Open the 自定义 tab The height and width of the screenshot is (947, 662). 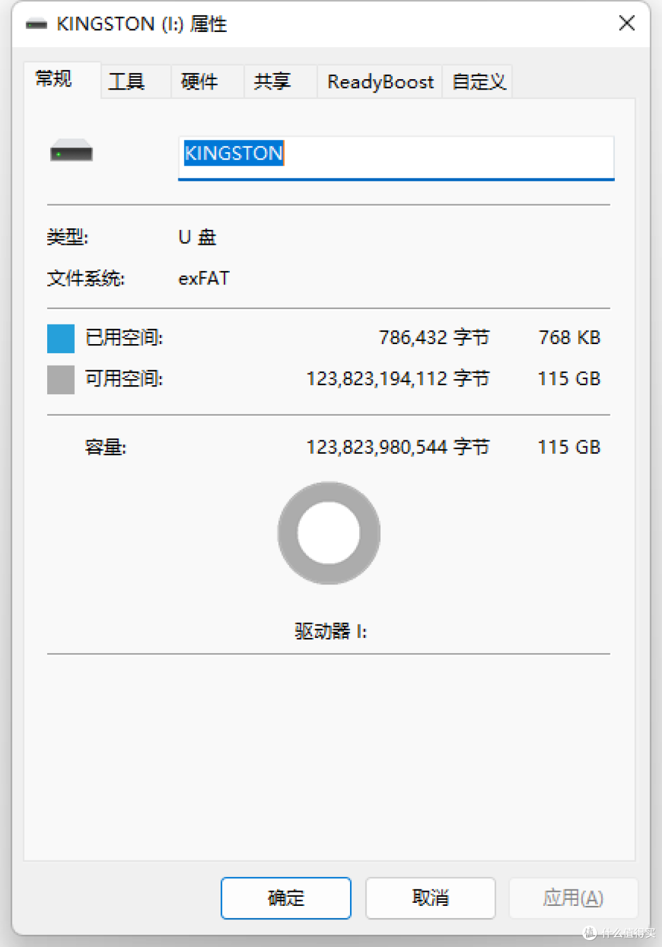coord(477,80)
